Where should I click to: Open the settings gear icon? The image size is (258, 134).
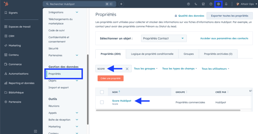(x=218, y=4)
